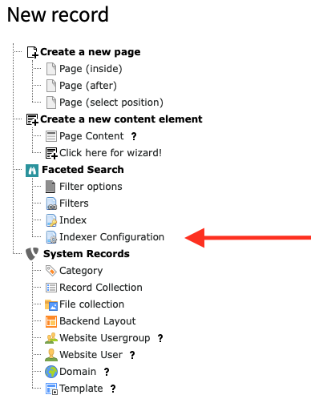Click the System Records TYPO3 shield icon
The image size is (311, 411).
32,254
